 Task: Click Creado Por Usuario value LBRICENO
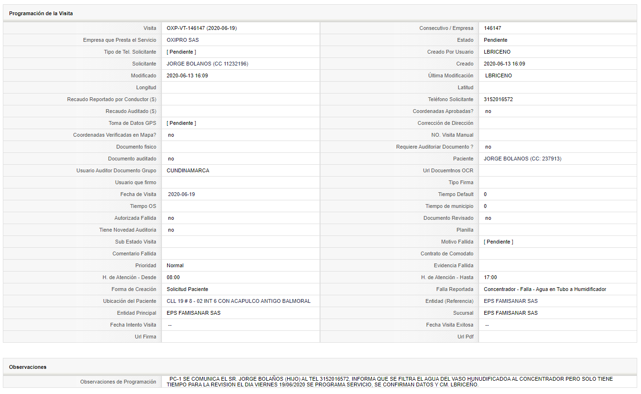[x=497, y=52]
